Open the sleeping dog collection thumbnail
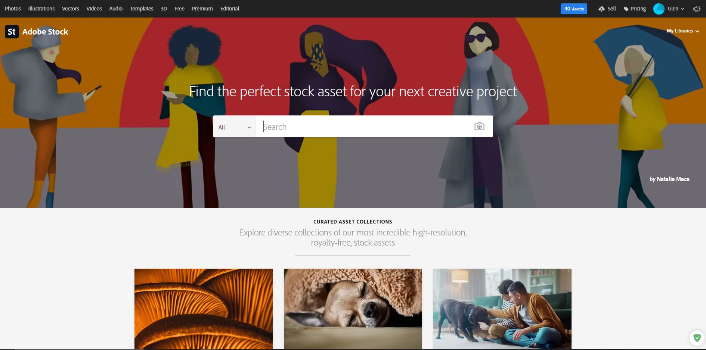The width and height of the screenshot is (706, 350). [353, 309]
